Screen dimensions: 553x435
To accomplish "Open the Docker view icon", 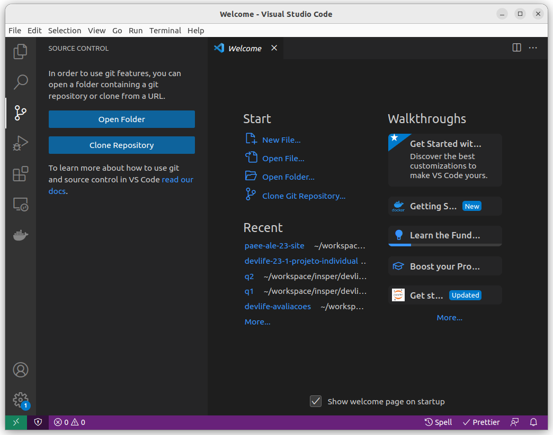I will pos(21,235).
